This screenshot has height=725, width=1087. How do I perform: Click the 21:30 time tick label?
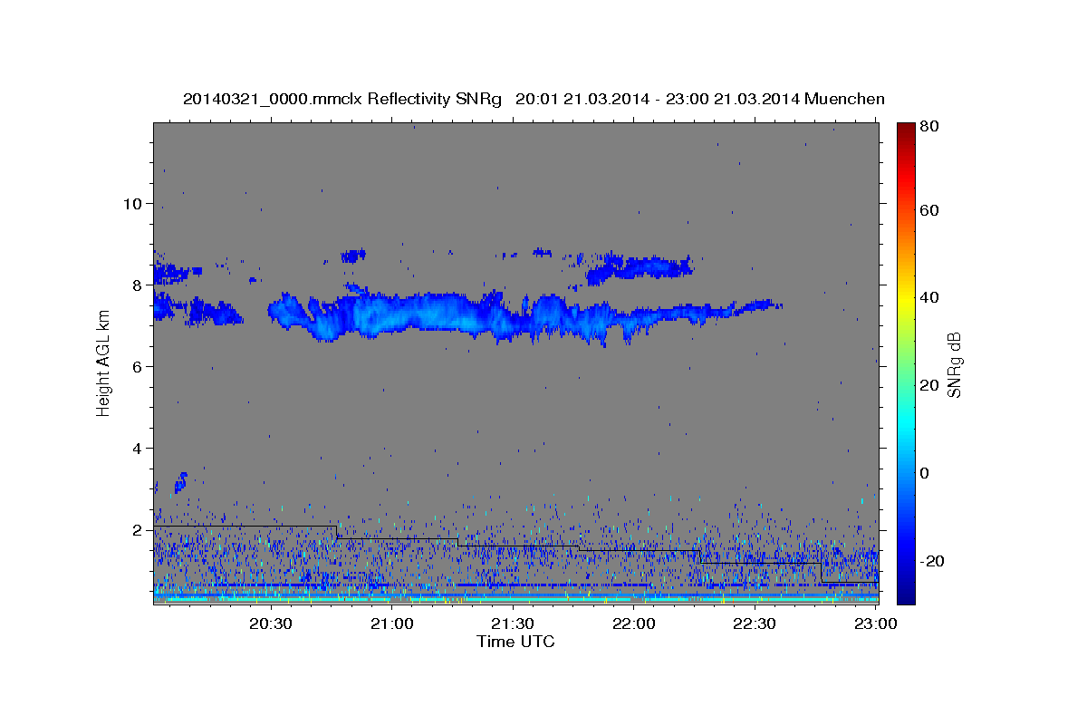(x=512, y=623)
